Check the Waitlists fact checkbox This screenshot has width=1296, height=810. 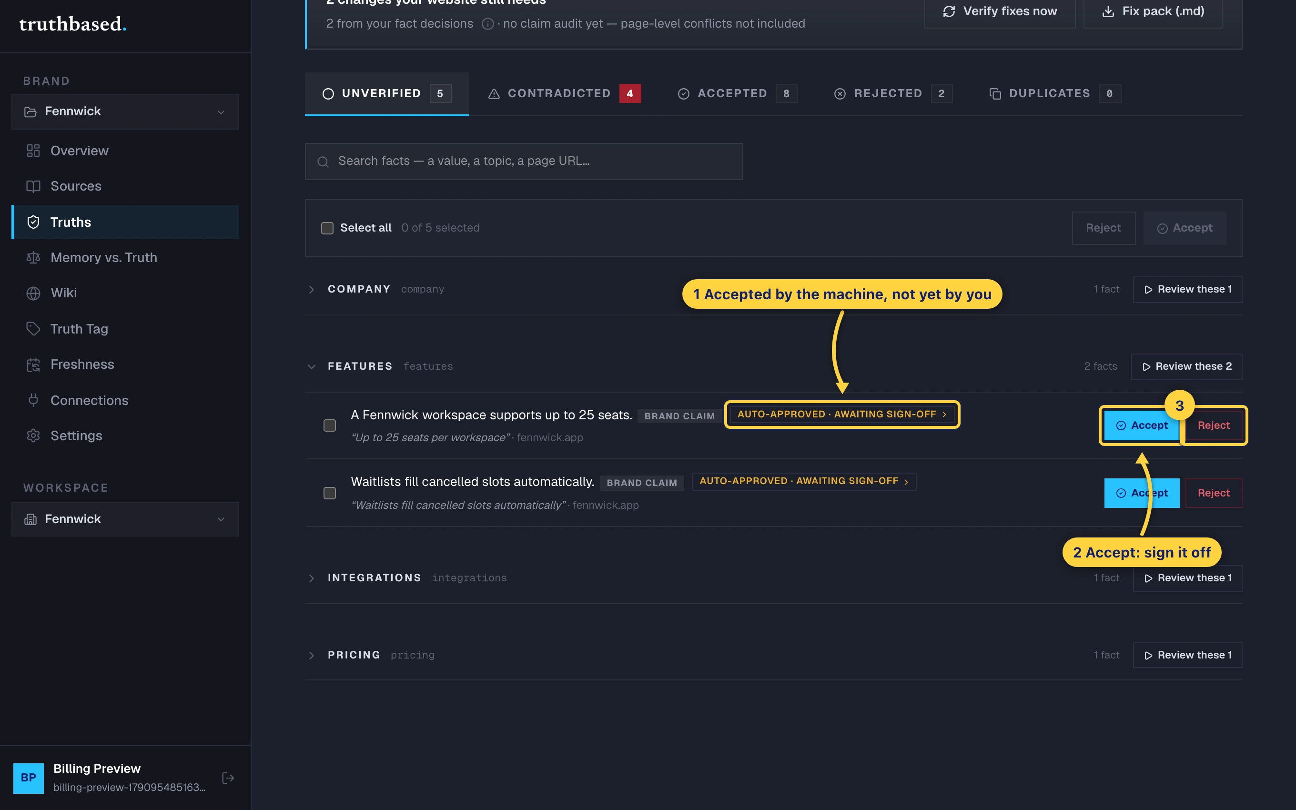[330, 493]
